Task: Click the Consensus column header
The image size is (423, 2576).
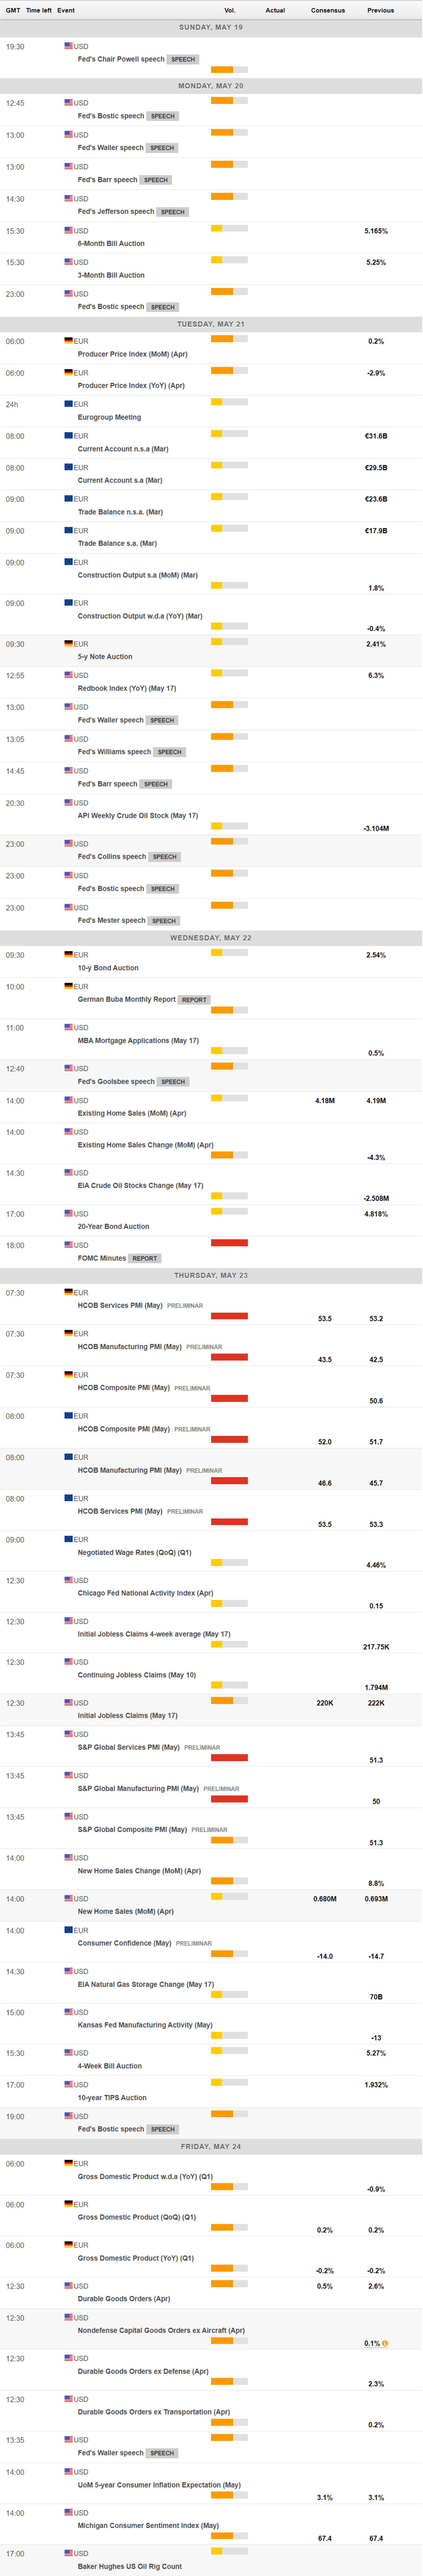Action: [x=327, y=10]
